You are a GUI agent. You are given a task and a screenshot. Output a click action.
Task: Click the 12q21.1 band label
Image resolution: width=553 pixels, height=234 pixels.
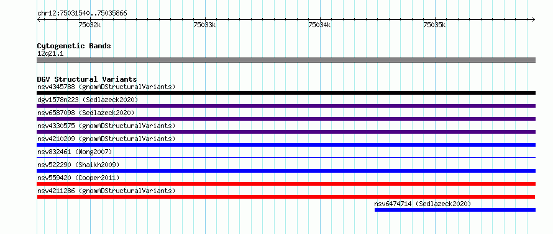(50, 53)
